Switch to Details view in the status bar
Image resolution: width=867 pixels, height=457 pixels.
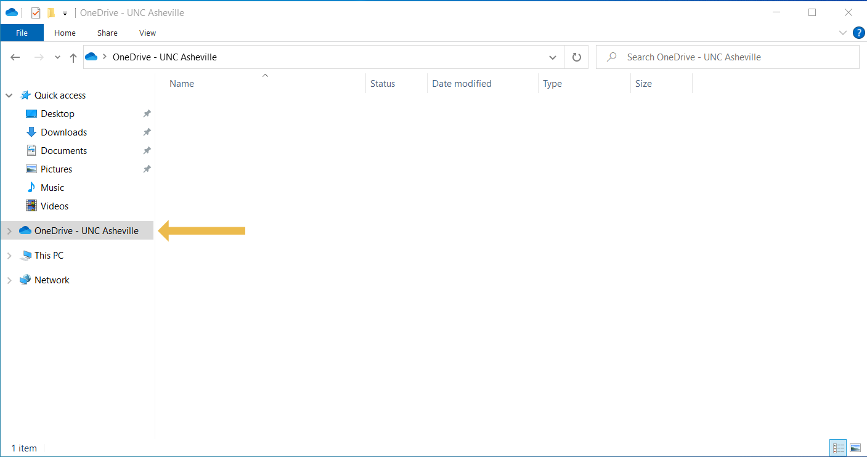point(838,448)
